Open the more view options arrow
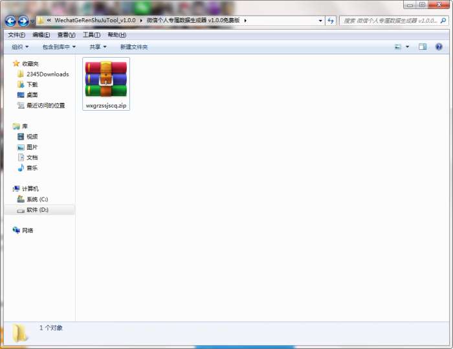The image size is (453, 349). [x=407, y=47]
